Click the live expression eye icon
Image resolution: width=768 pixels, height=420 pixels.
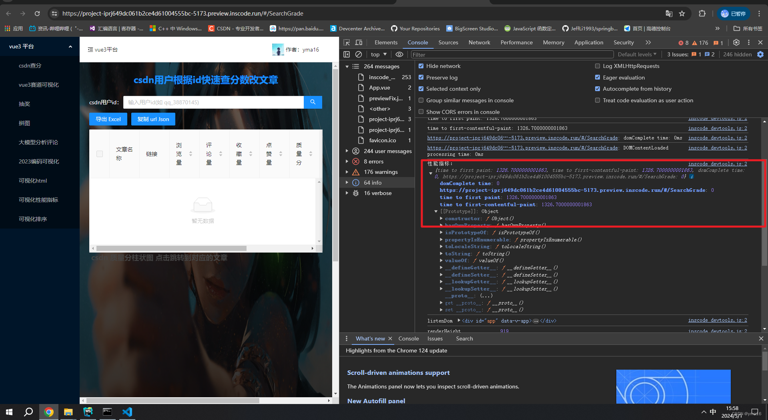tap(399, 54)
